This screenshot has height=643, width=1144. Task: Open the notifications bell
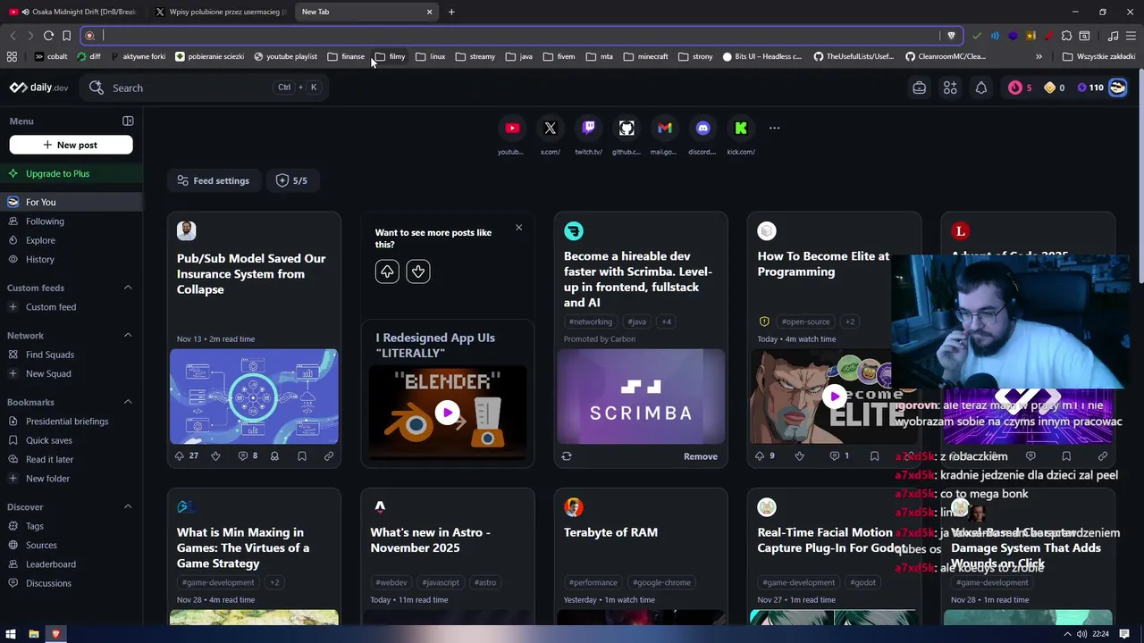(x=981, y=88)
